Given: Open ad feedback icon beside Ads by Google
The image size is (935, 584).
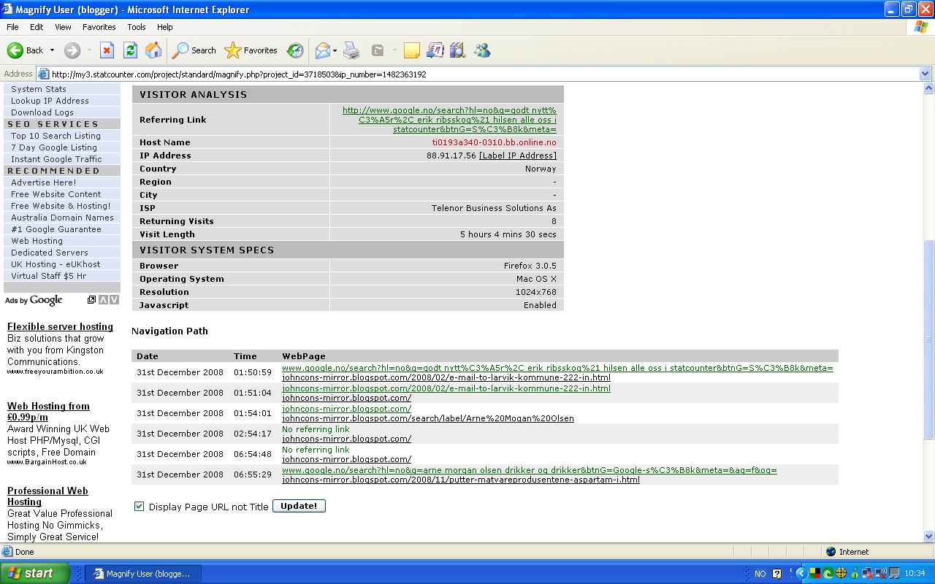Looking at the screenshot, I should [x=91, y=300].
